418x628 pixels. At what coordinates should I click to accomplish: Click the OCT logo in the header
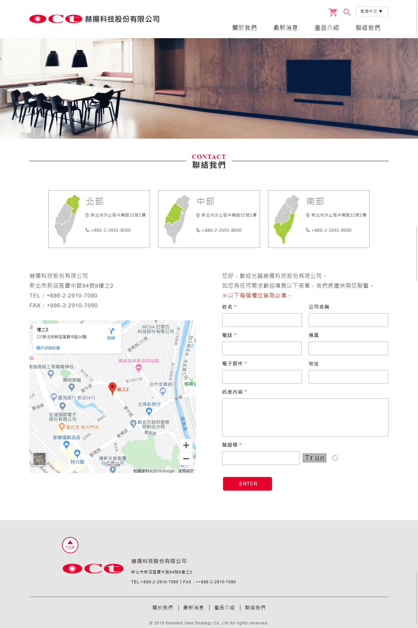95,19
